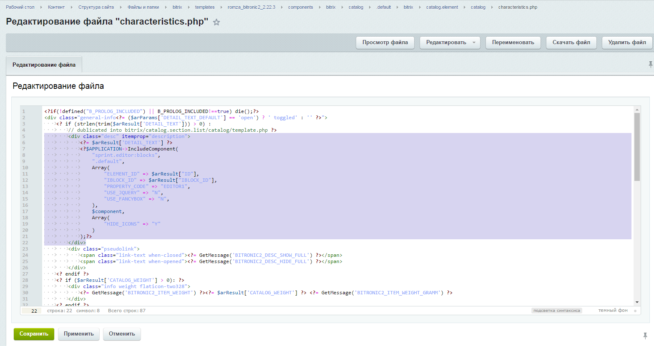Open Структура сайта breadcrumb
The image size is (654, 346).
point(96,7)
